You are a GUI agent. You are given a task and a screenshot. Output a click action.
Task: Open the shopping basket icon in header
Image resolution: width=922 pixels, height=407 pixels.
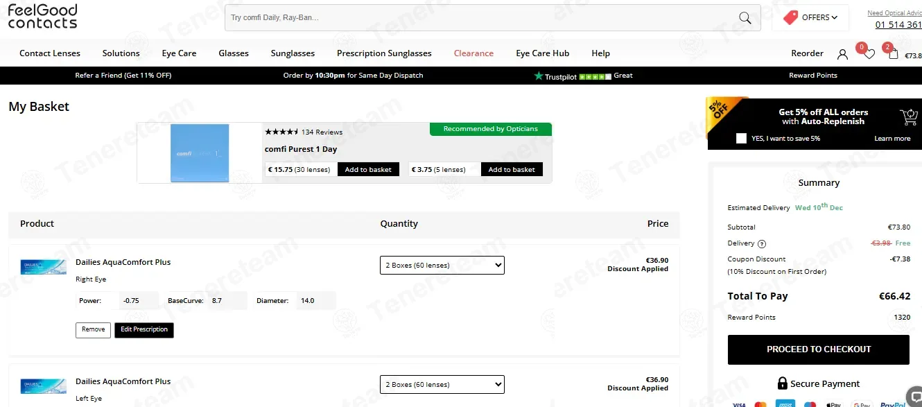(x=894, y=53)
